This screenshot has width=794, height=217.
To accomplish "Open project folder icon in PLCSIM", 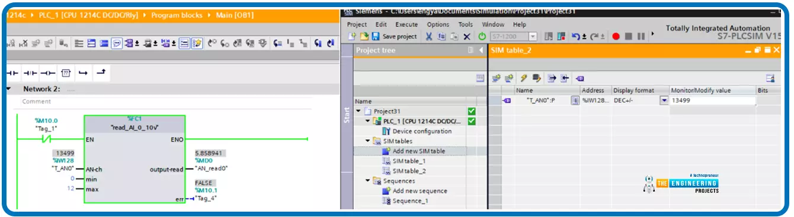I will click(364, 37).
